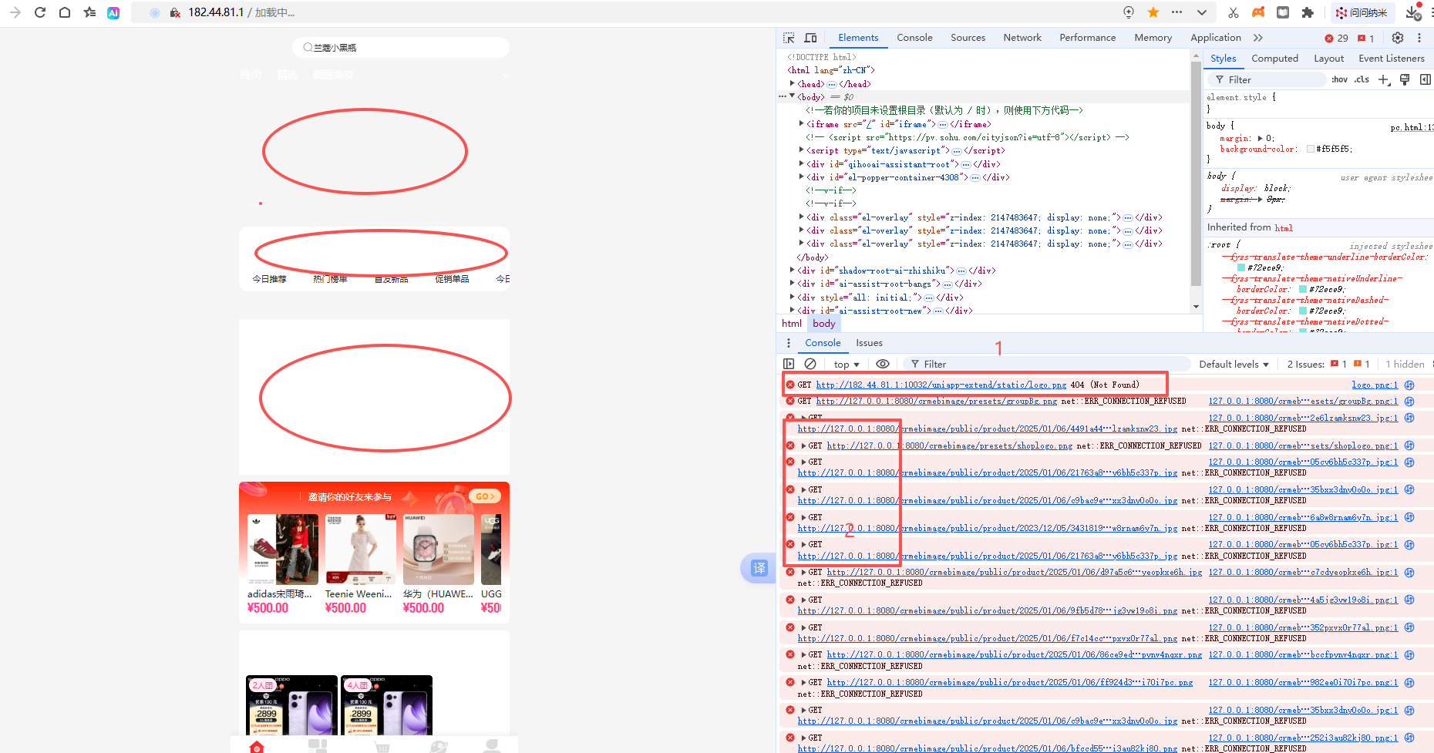Click the background-color #f5f5f5 swatch

click(1311, 150)
